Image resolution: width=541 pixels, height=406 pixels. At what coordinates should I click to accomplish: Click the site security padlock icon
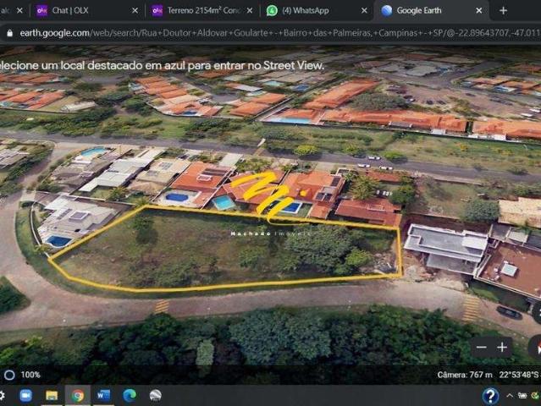point(10,33)
